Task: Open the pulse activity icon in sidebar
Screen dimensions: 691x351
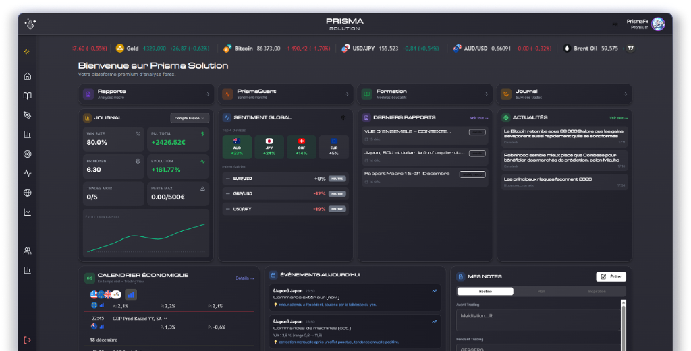Action: coord(27,173)
